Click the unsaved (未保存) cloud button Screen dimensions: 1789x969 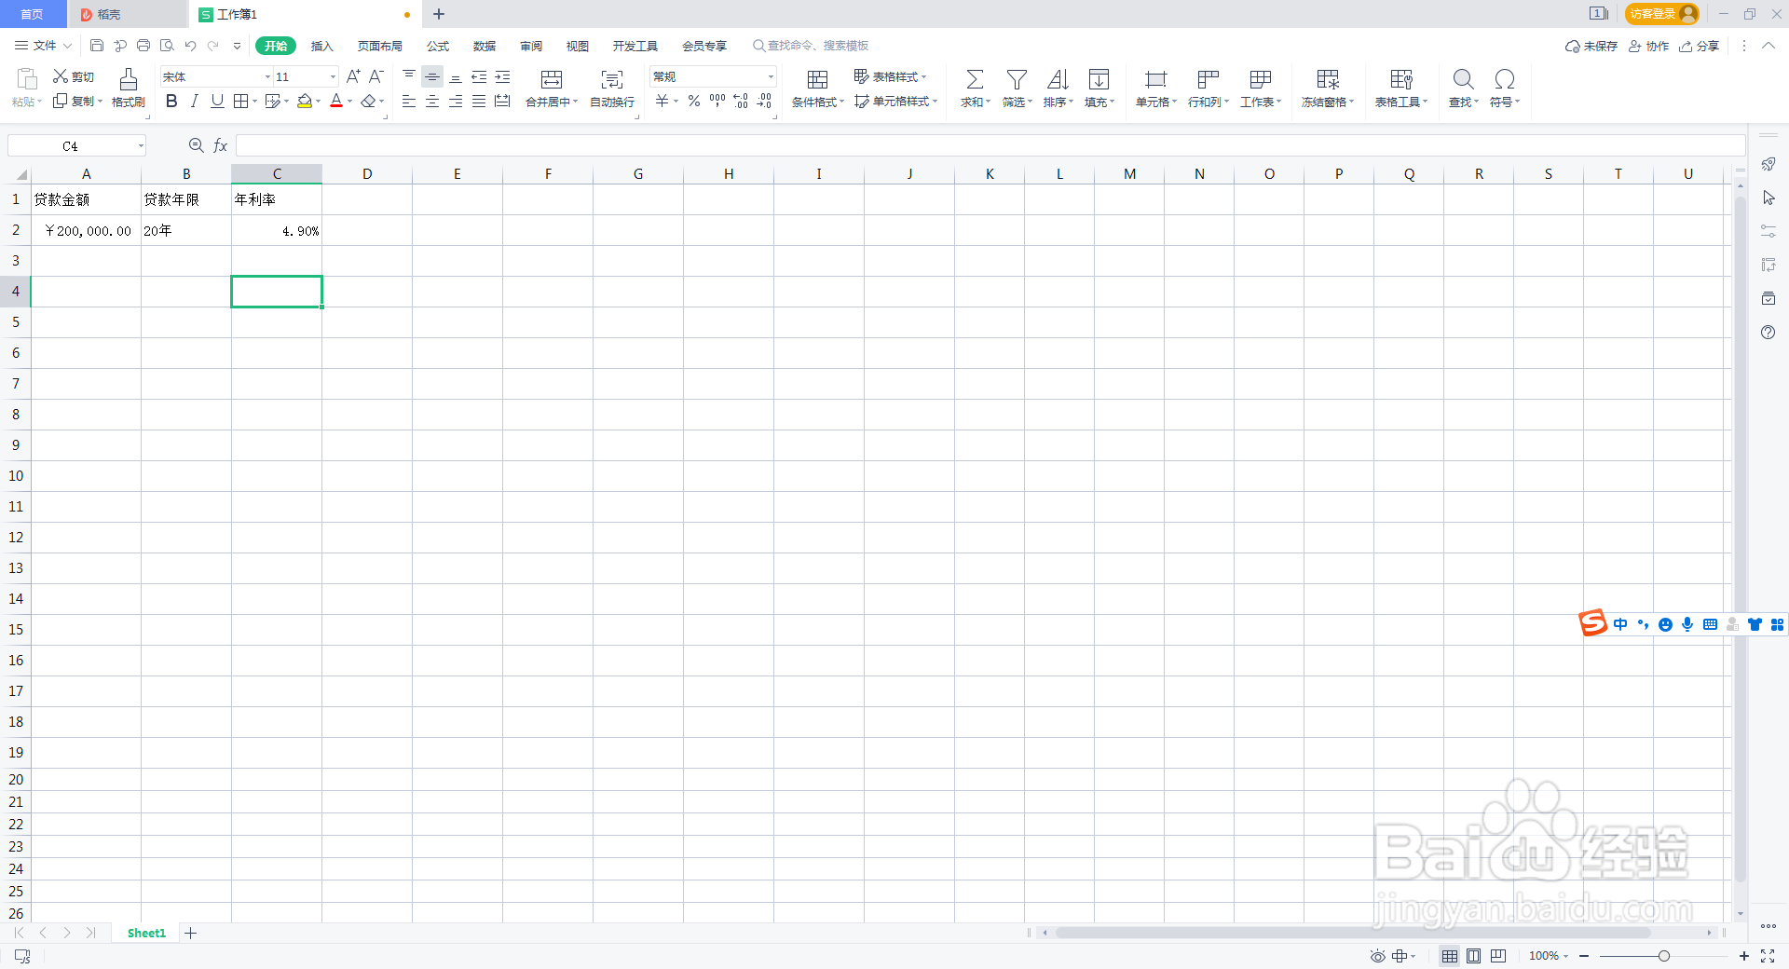tap(1591, 46)
